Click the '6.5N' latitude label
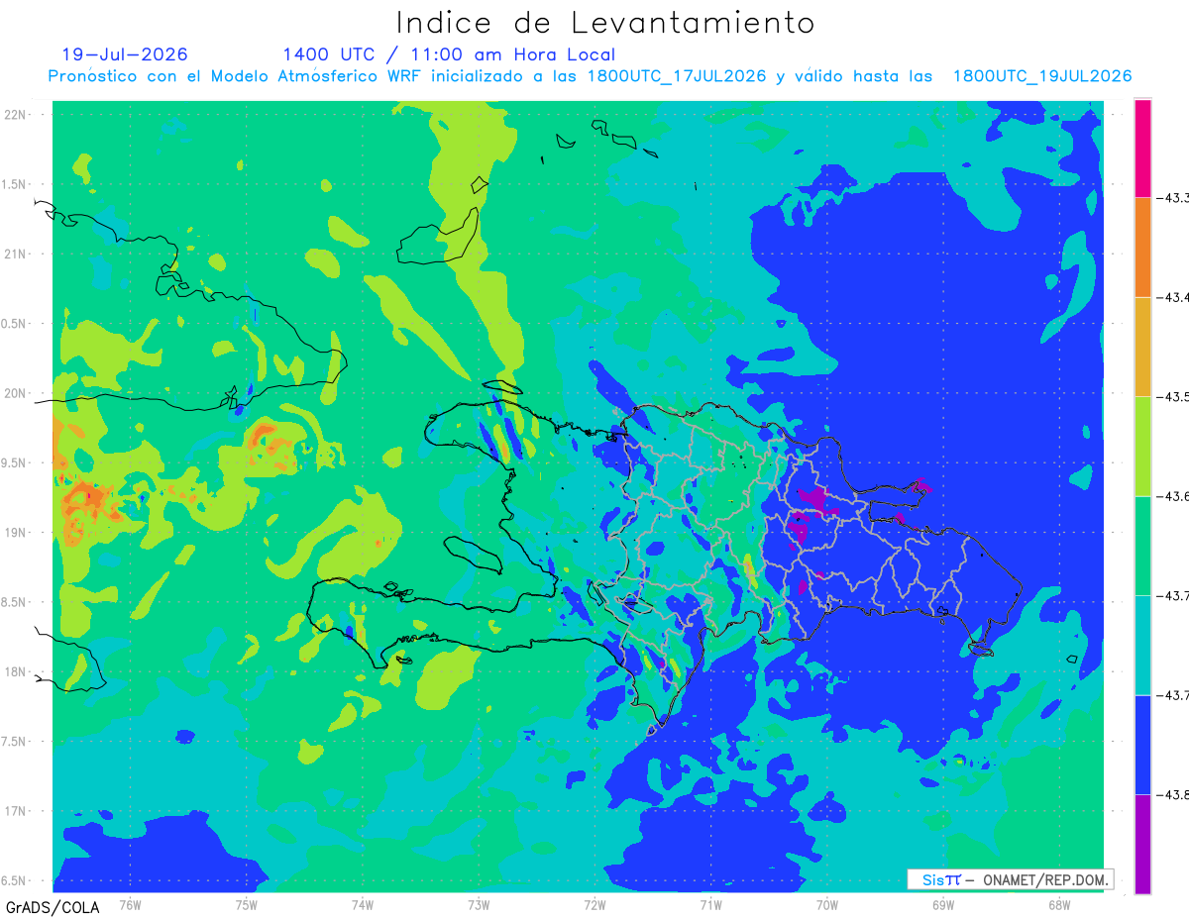Screen dimensions: 1189x918 [15, 880]
